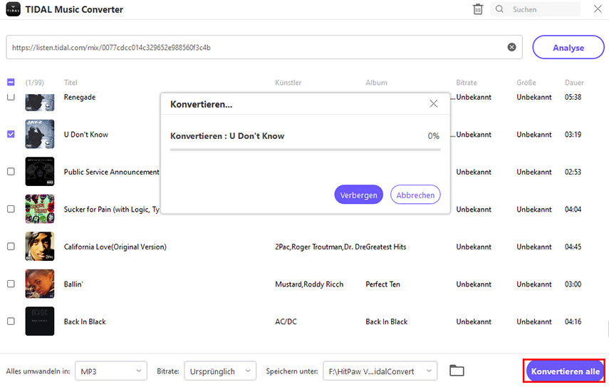Click the conversion progress bar
This screenshot has width=609, height=387.
(x=306, y=150)
